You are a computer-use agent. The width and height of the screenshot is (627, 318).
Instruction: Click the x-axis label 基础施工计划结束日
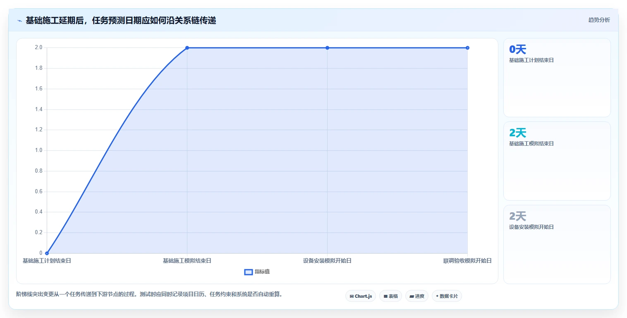pos(47,261)
